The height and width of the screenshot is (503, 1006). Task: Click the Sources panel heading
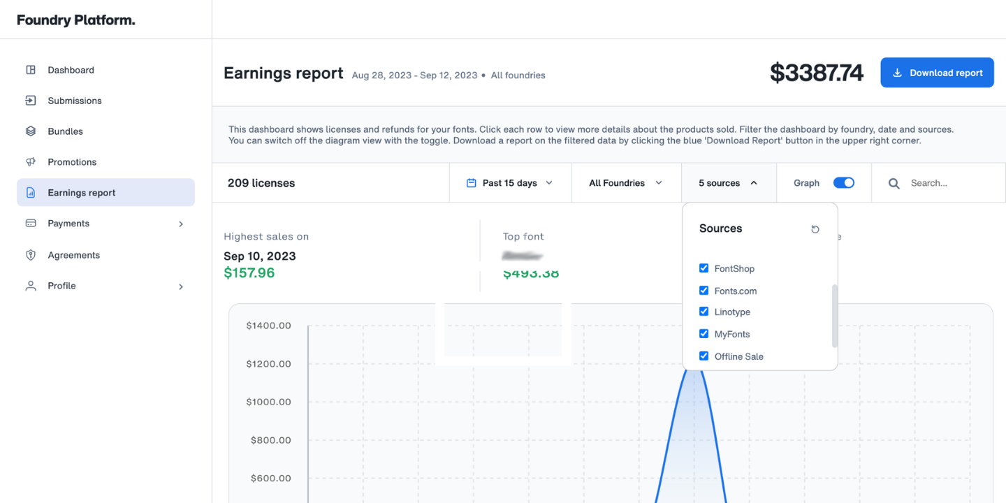click(x=720, y=228)
